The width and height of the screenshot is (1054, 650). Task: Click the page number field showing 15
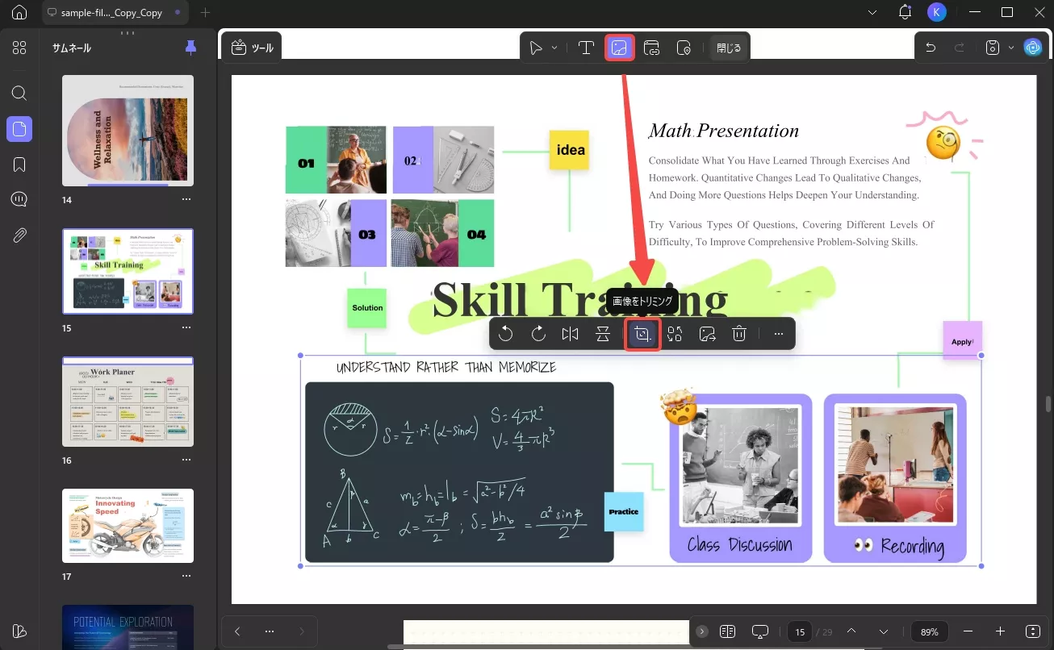[x=800, y=631]
